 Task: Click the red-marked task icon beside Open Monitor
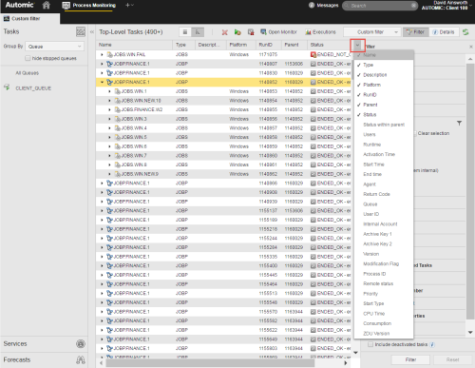[251, 32]
